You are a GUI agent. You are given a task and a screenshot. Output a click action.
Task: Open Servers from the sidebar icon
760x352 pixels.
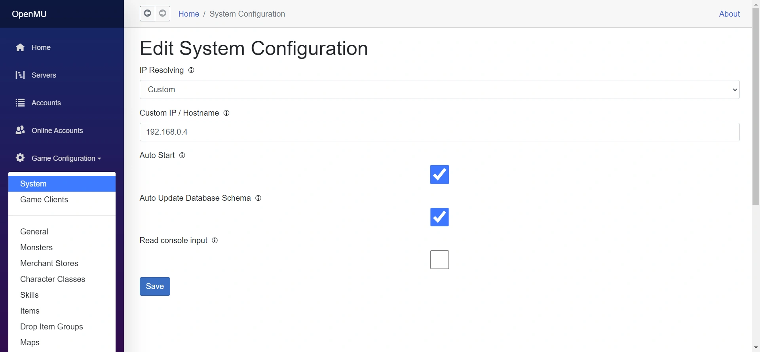[20, 75]
